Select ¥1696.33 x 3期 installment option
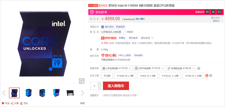The height and width of the screenshot is (107, 225). (x=125, y=76)
